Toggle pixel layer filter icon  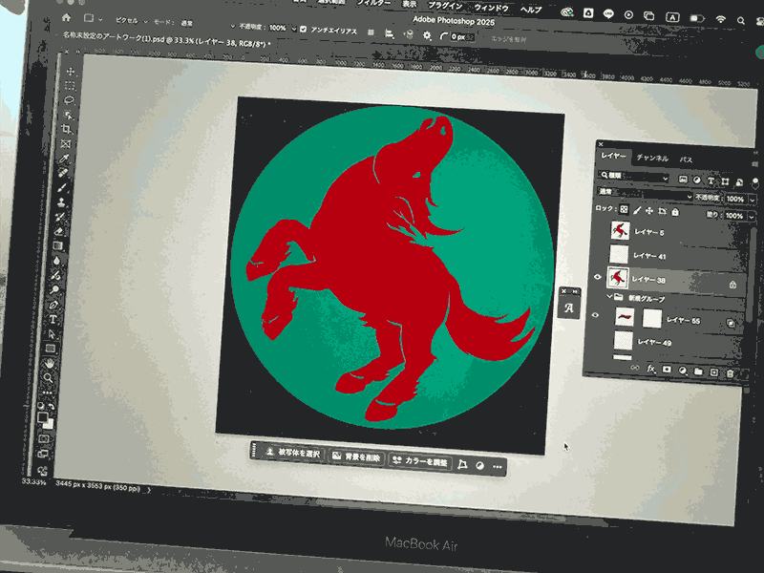[x=683, y=180]
